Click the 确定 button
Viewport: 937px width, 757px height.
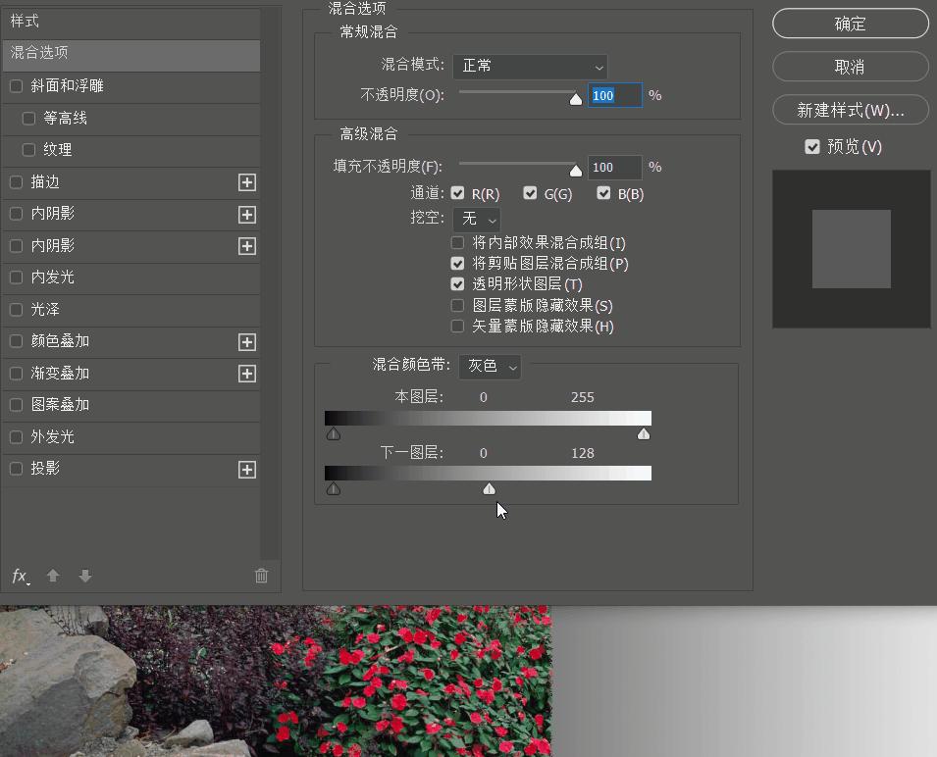[850, 24]
